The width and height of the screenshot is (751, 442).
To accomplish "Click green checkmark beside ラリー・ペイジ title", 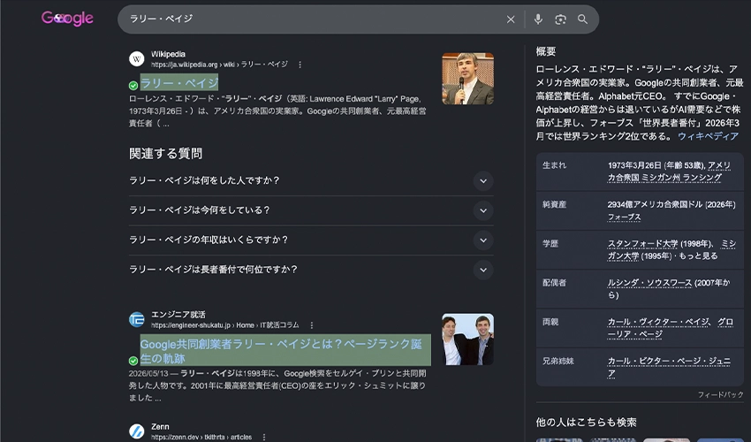I will (x=133, y=86).
